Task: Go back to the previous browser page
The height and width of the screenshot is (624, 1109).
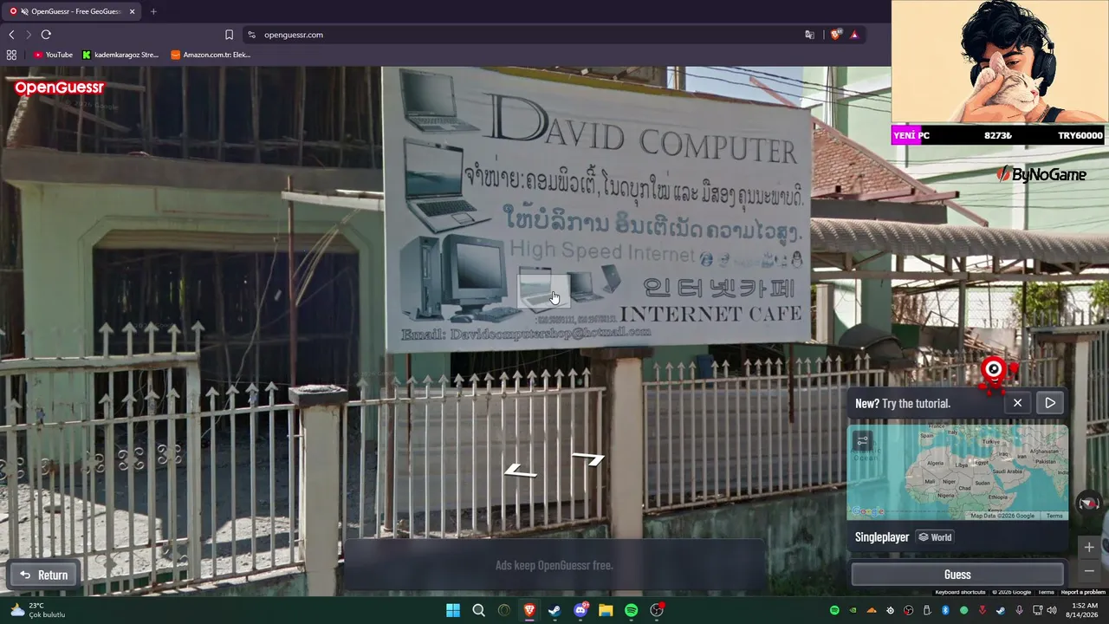Action: 11,35
